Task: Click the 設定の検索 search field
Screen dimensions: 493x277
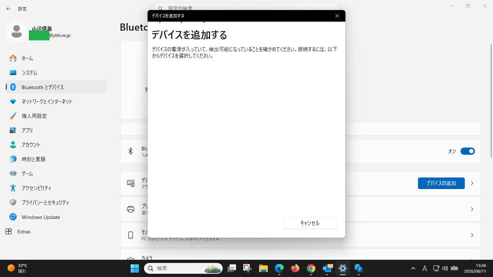Action: [247, 8]
